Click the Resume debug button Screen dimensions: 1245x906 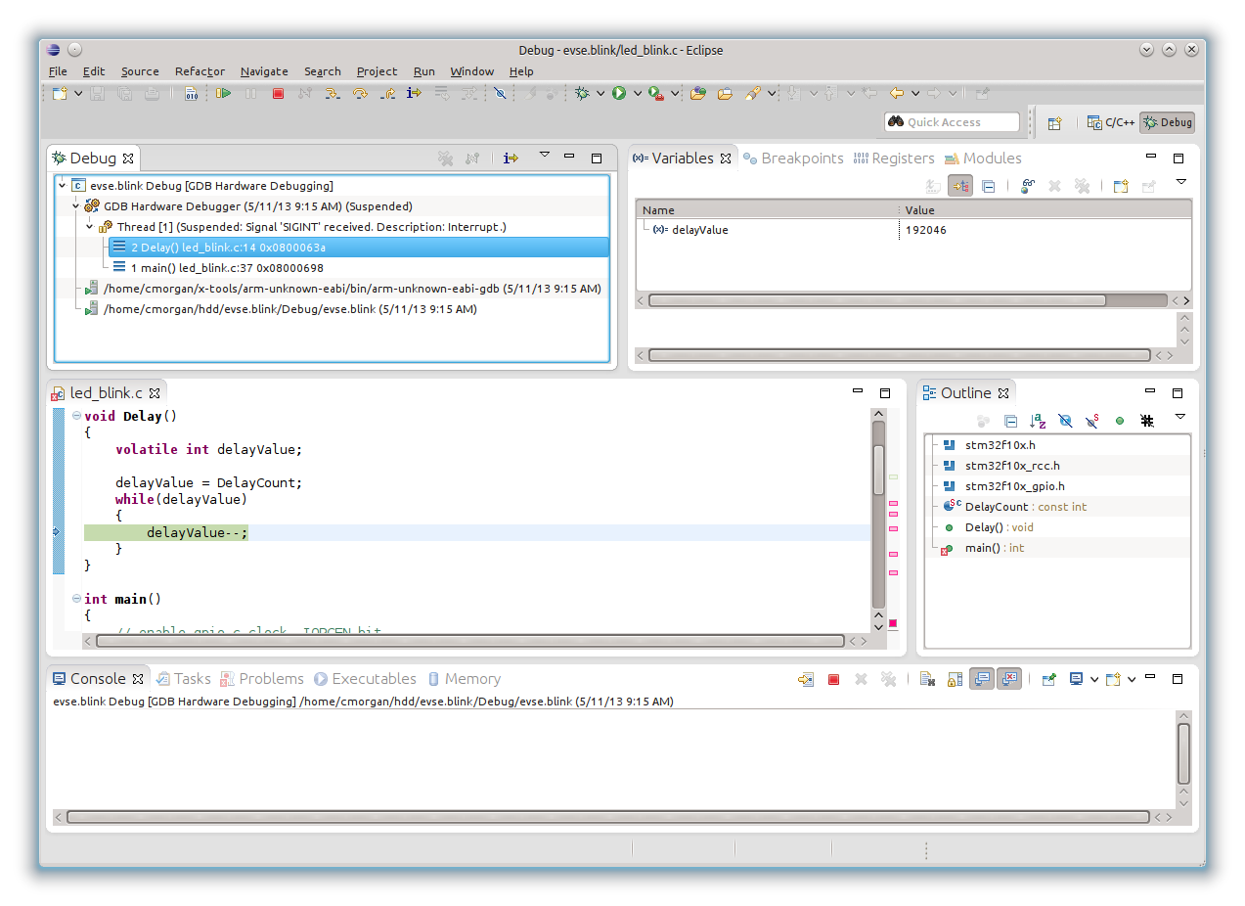(224, 93)
